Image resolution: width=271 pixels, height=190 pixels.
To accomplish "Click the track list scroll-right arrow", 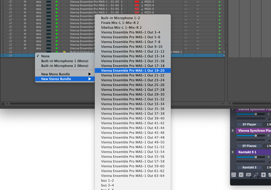I will [x=223, y=104].
